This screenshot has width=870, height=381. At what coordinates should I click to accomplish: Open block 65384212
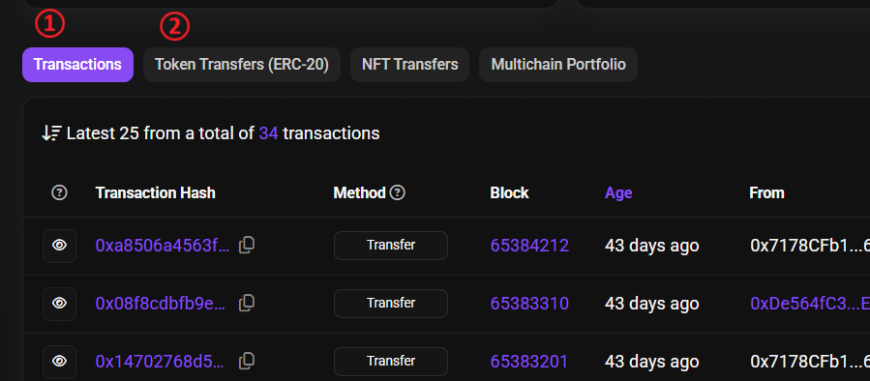pos(530,245)
